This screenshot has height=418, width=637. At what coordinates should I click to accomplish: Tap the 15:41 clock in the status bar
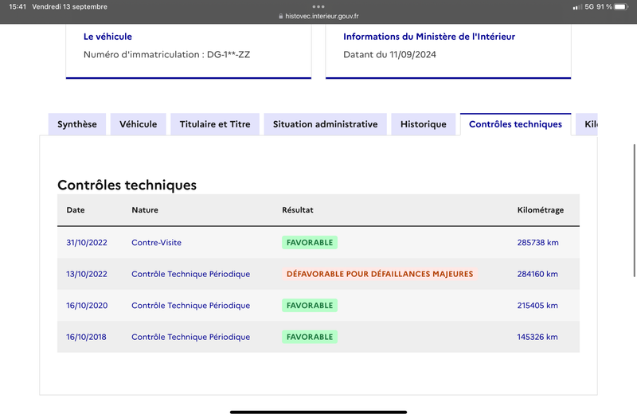point(18,7)
